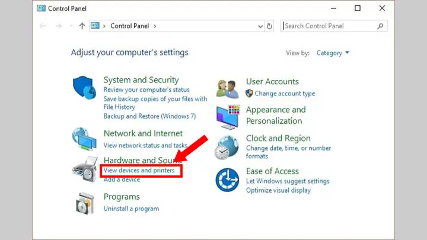Click the Add a device link
This screenshot has height=240, width=427.
tap(122, 180)
